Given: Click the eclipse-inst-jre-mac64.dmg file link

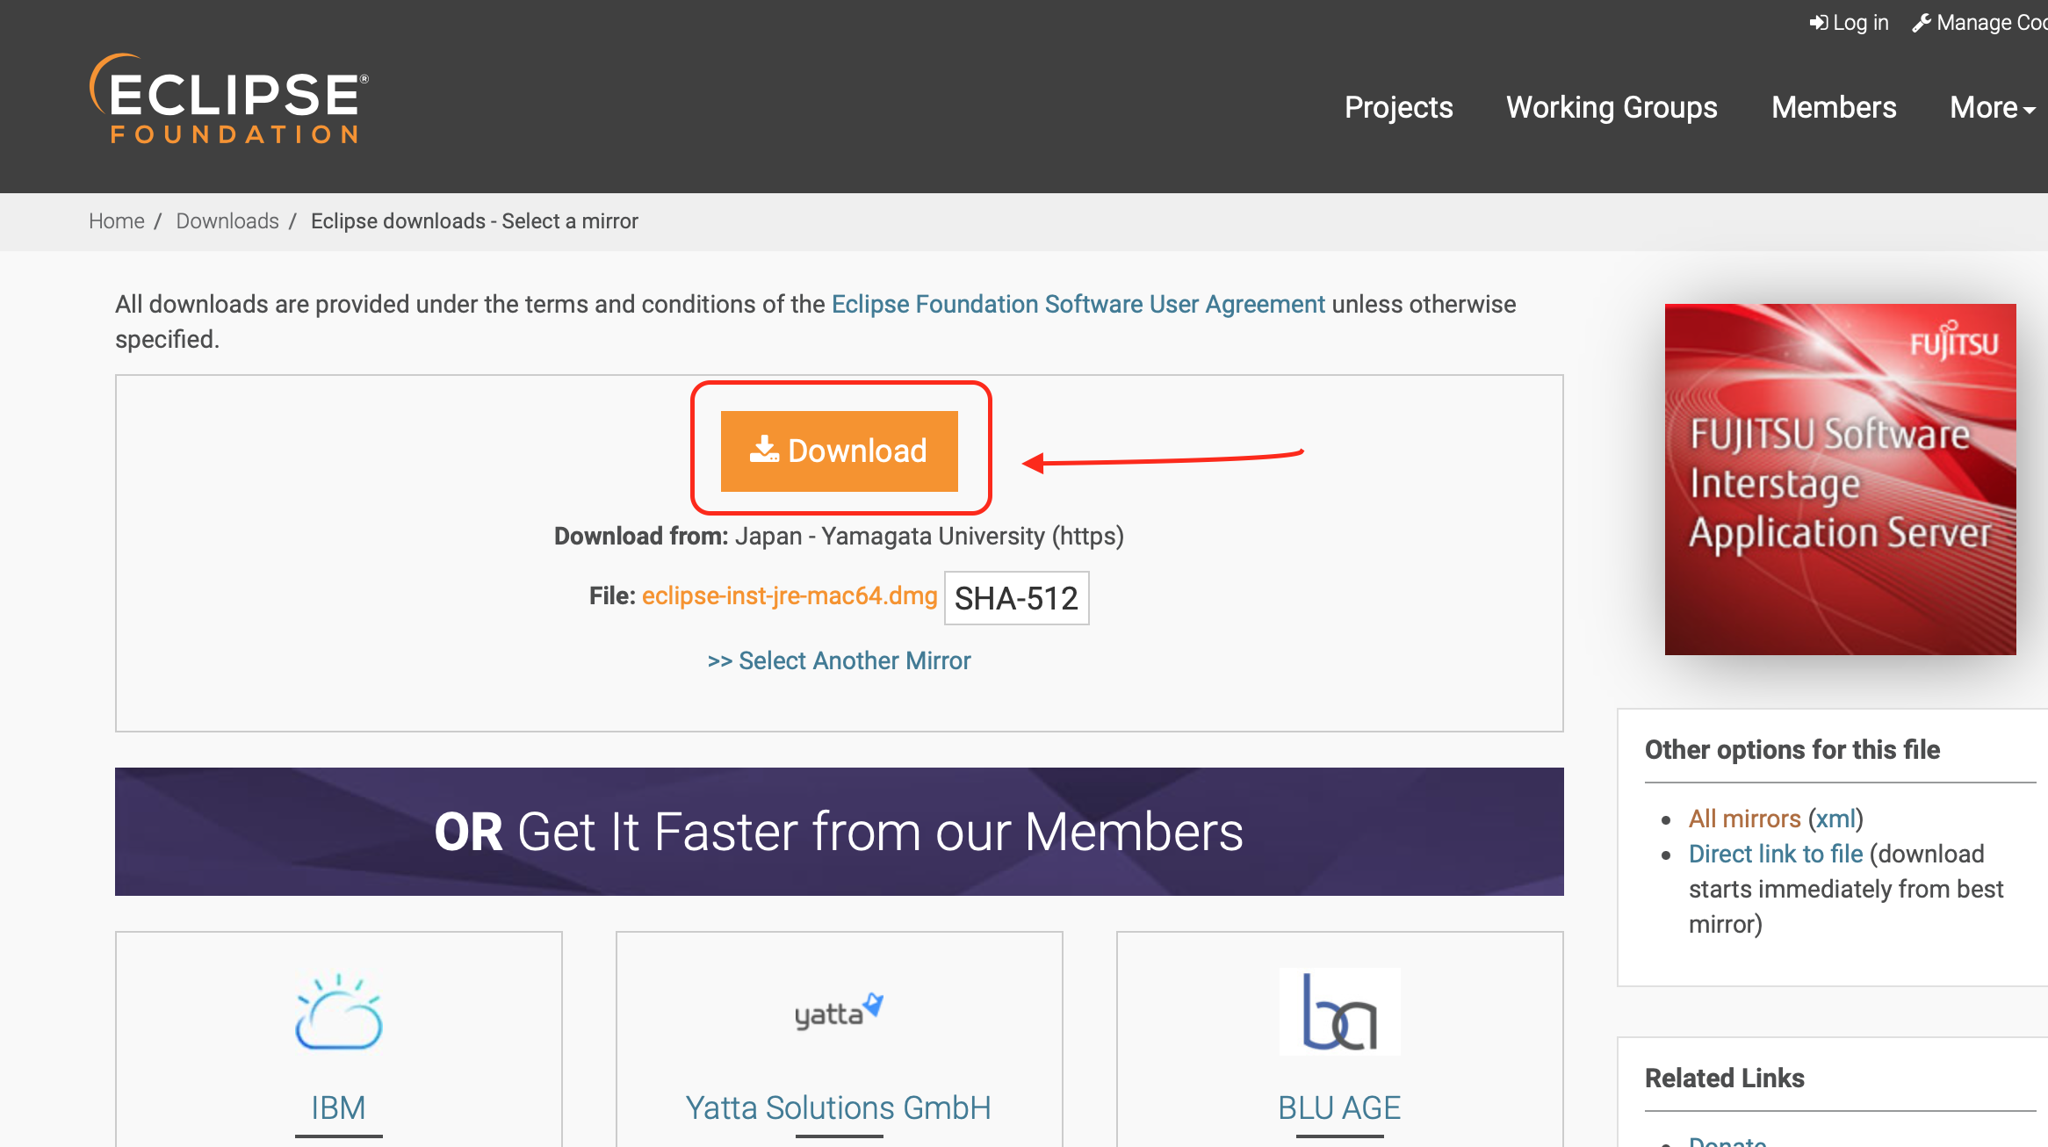Looking at the screenshot, I should 790,596.
